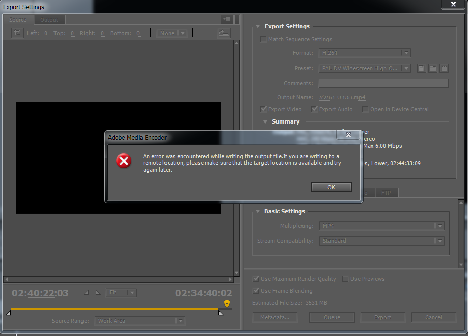This screenshot has height=336, width=468.
Task: Toggle the Export Audio checkbox
Action: [314, 109]
